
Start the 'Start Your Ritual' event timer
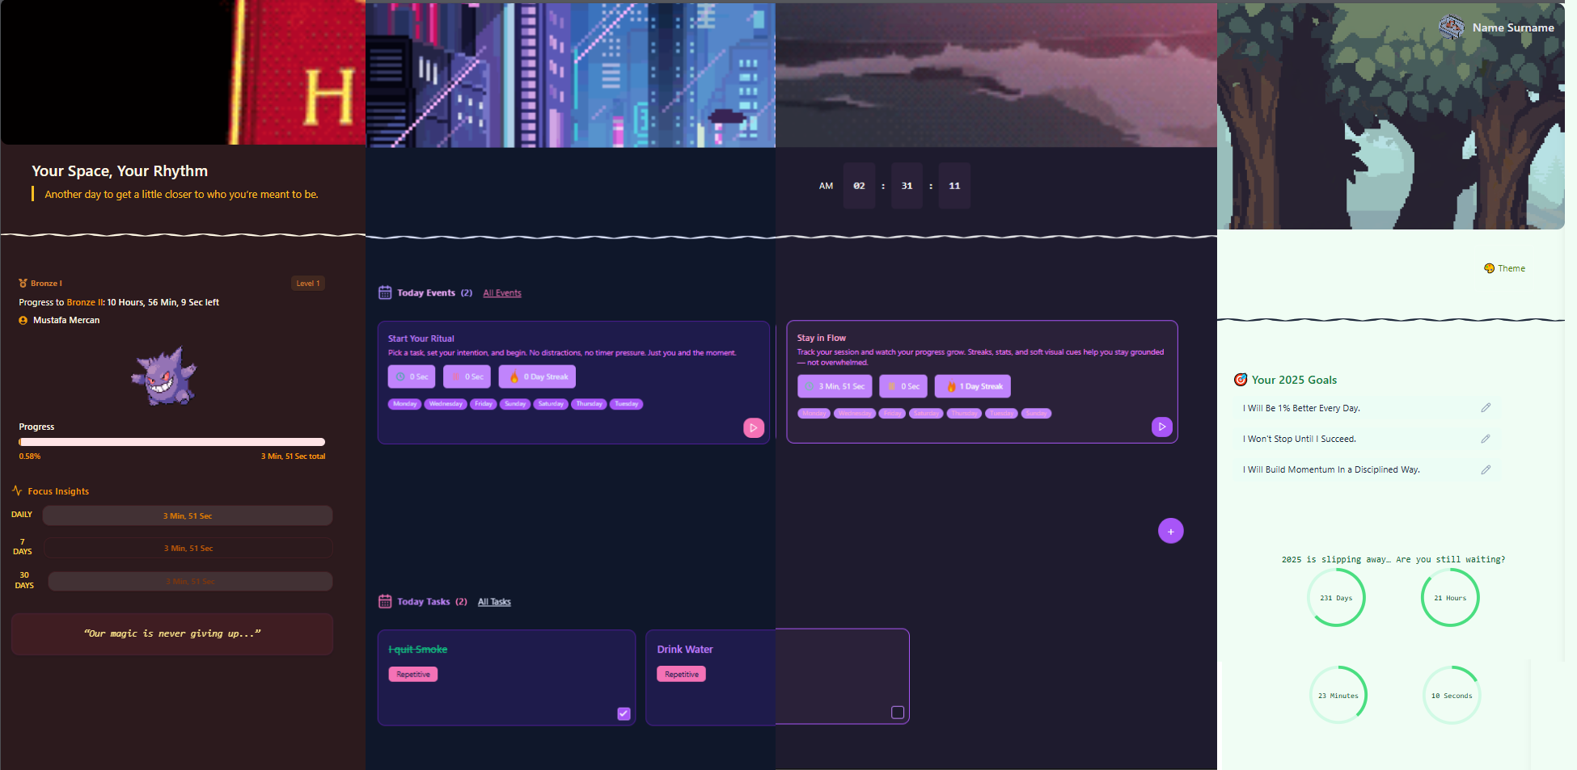click(x=753, y=427)
